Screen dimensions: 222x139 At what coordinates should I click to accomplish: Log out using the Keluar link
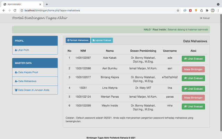pos(205,18)
